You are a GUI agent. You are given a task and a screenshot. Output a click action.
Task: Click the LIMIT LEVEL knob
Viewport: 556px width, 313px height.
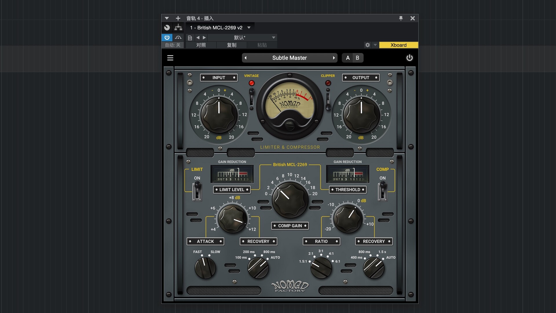tap(233, 219)
